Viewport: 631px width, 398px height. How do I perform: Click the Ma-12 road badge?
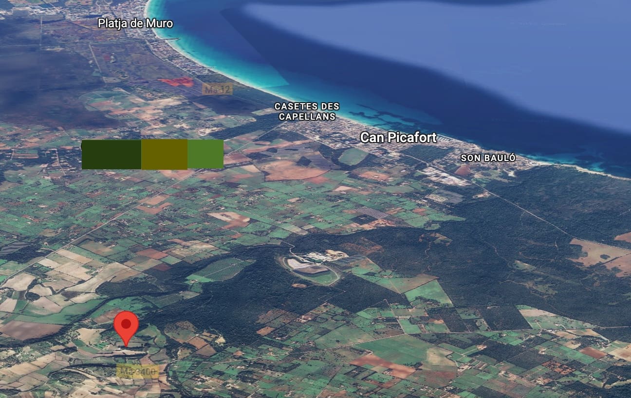(218, 89)
